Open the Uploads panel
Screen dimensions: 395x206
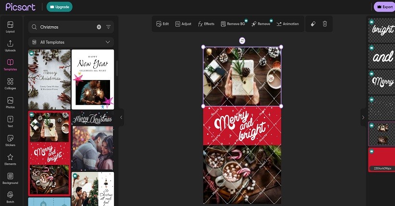[x=10, y=46]
